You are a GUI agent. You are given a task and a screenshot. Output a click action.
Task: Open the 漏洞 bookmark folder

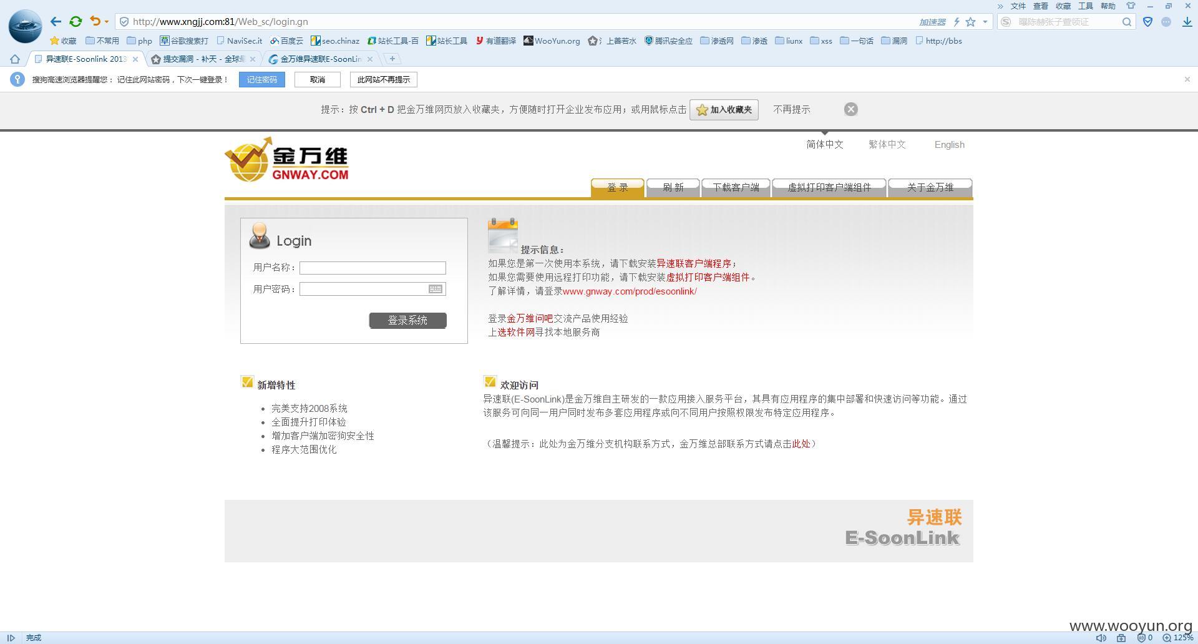(894, 41)
